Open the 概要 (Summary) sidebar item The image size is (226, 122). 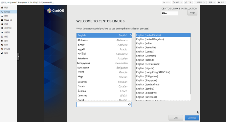coord(8,8)
